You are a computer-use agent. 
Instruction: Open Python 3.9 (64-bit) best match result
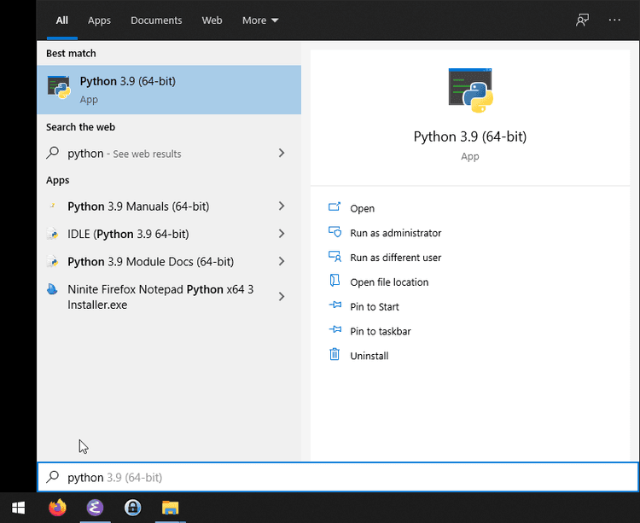(x=169, y=90)
